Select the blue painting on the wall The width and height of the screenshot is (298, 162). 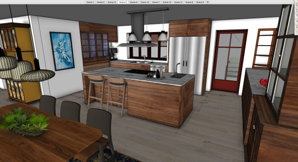click(62, 51)
